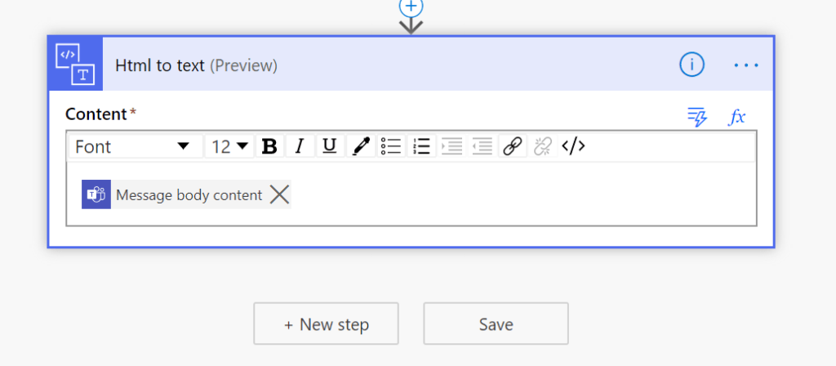Expand the font size 12 dropdown

230,146
